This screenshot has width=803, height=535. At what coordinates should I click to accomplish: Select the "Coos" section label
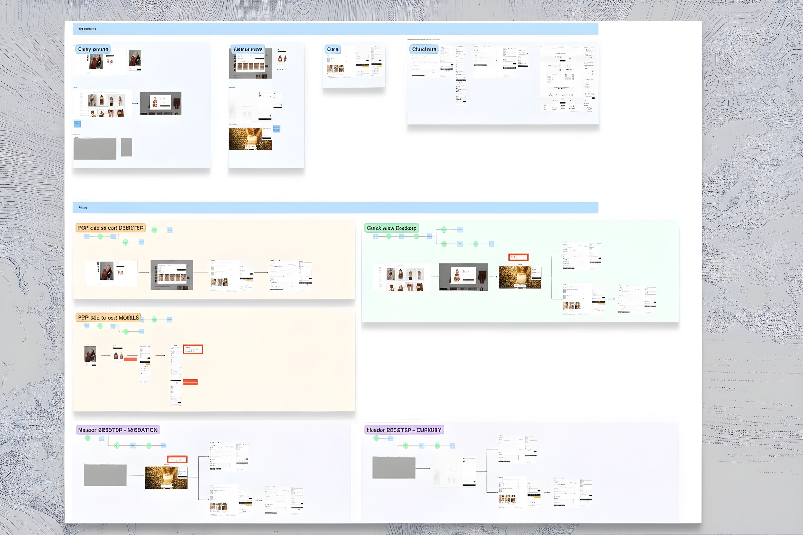tap(332, 49)
